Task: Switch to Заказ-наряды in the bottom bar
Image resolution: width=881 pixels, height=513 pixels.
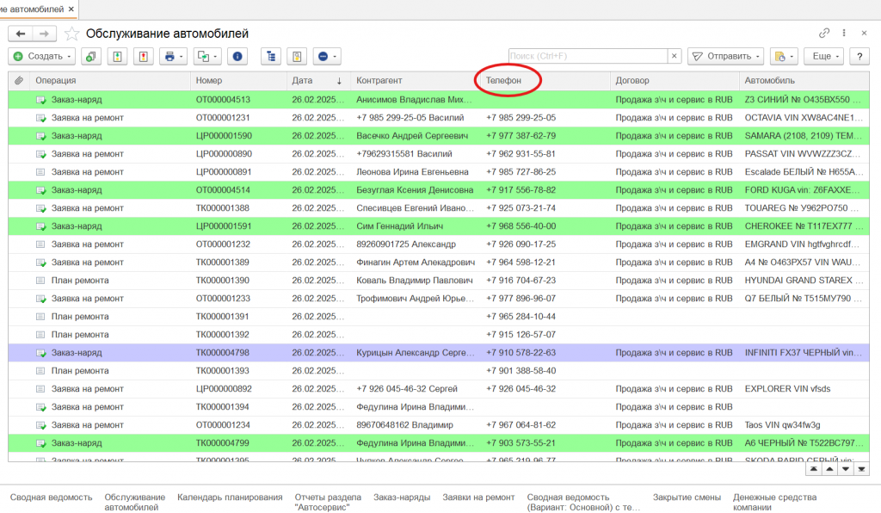Action: coord(400,497)
